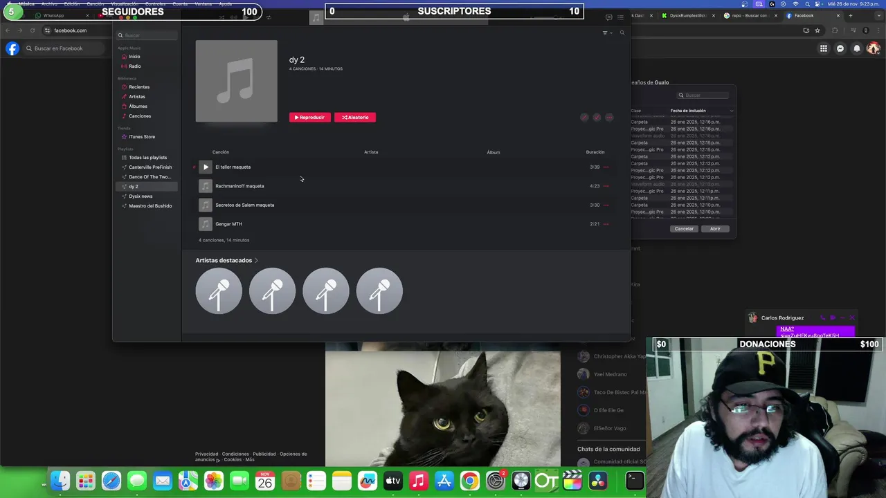Open the Facebook profile avatar menu
This screenshot has height=498, width=886.
(x=874, y=48)
